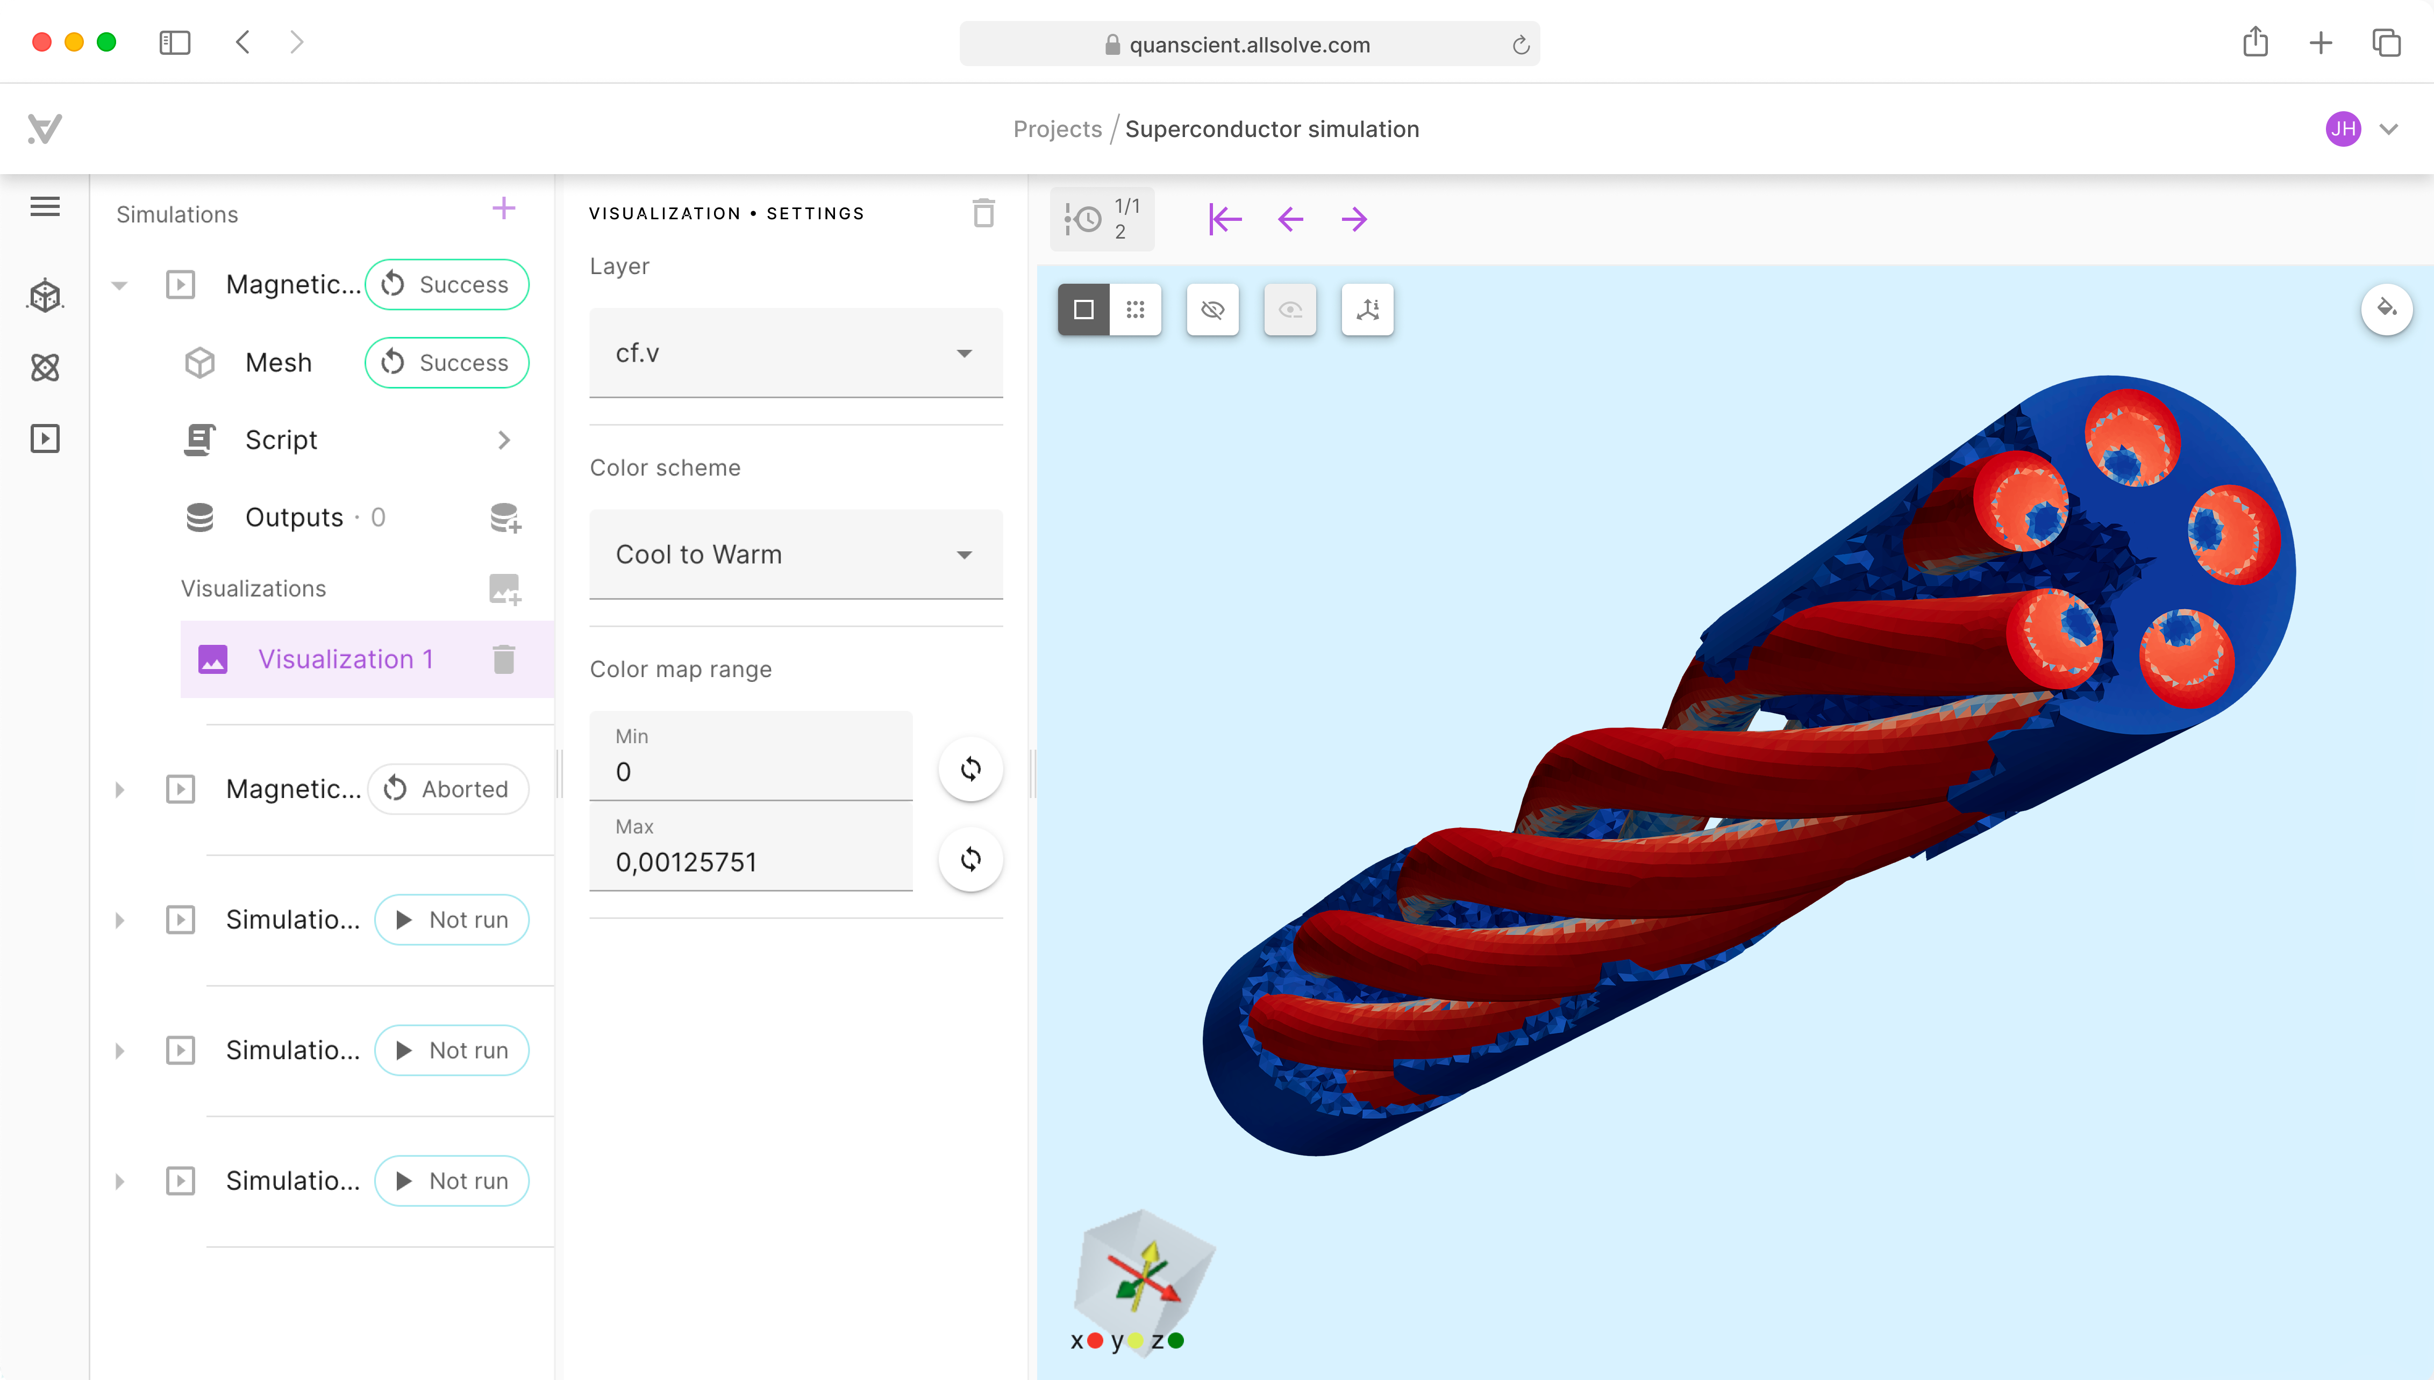
Task: Click the Projects breadcrumb link
Action: pos(1057,129)
